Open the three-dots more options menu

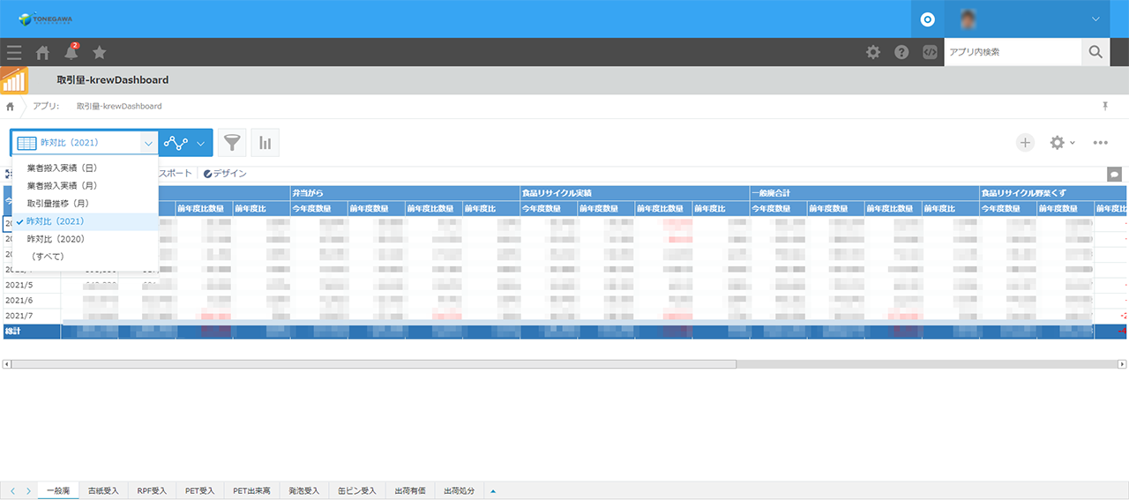pyautogui.click(x=1100, y=143)
